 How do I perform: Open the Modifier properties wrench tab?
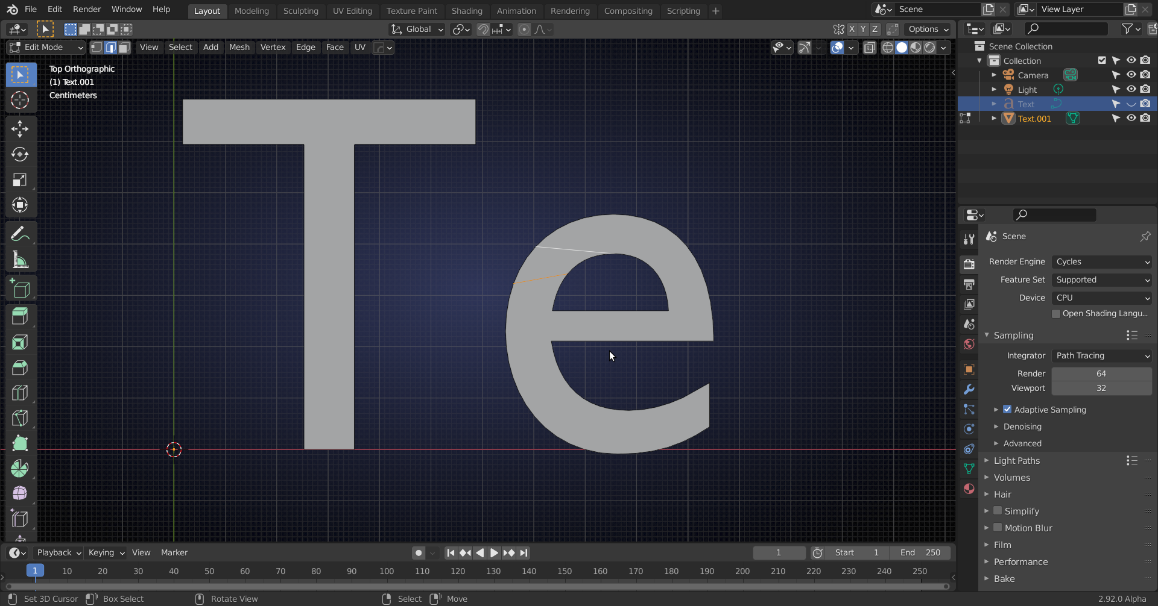click(x=969, y=389)
